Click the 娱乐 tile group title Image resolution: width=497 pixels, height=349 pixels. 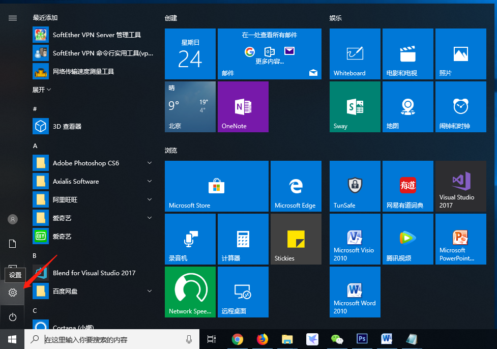point(335,18)
